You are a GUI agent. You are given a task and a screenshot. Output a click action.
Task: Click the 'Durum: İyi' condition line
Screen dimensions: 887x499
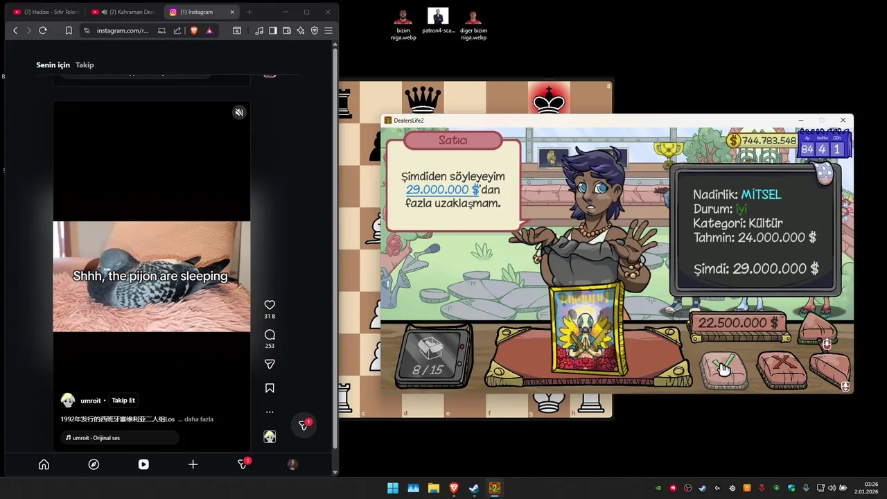(720, 209)
